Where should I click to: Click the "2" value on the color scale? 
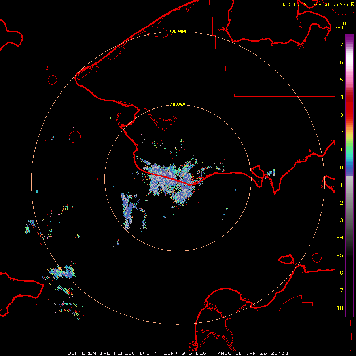341,133
